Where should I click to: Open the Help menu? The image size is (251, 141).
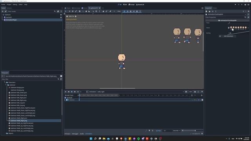pyautogui.click(x=25, y=5)
